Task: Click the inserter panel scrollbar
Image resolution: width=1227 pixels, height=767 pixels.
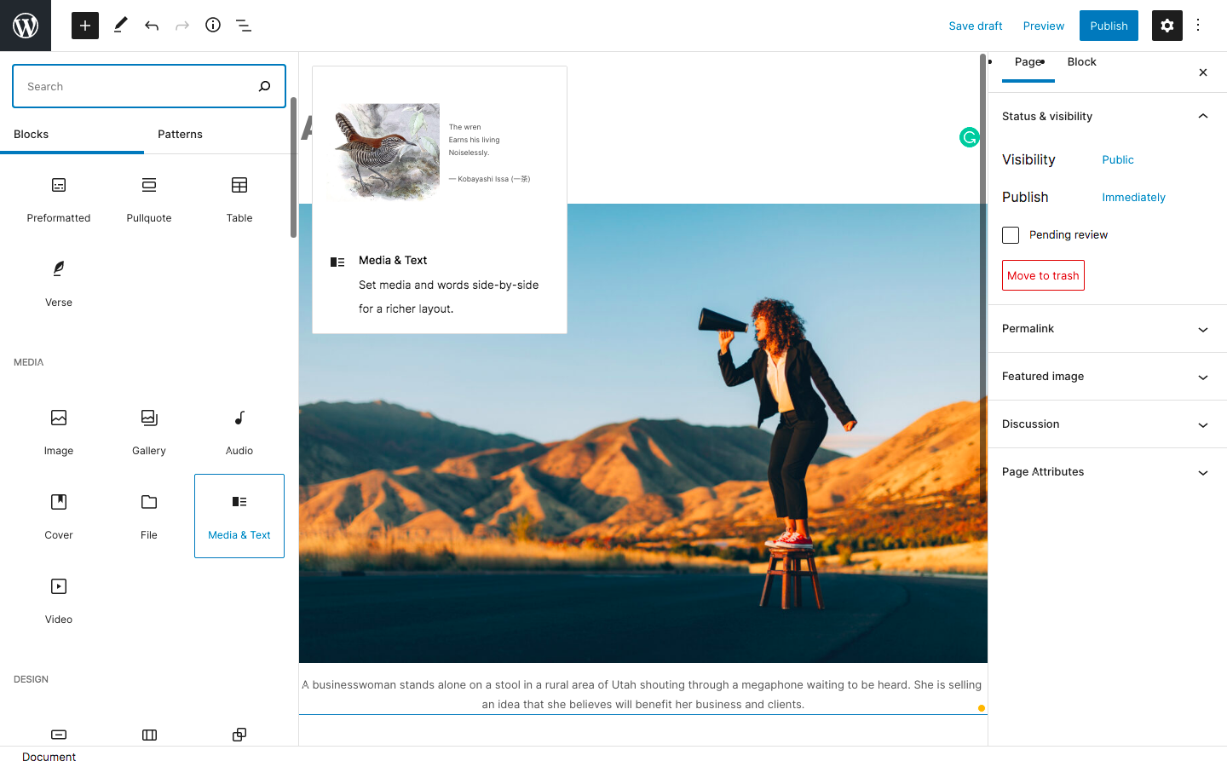Action: click(x=294, y=167)
